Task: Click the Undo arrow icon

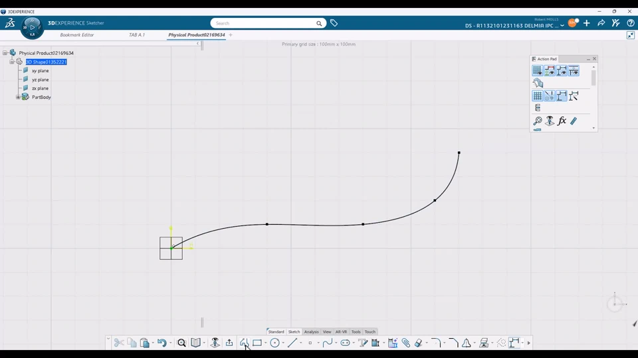Action: (161, 343)
